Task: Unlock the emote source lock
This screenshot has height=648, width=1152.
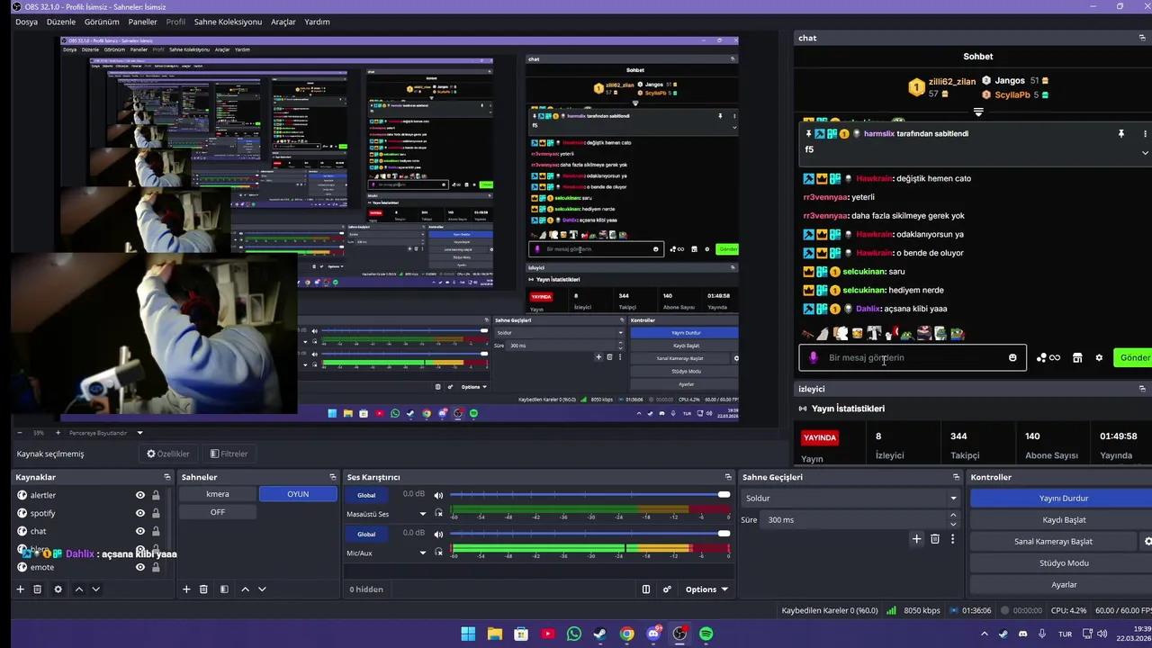Action: click(x=156, y=567)
